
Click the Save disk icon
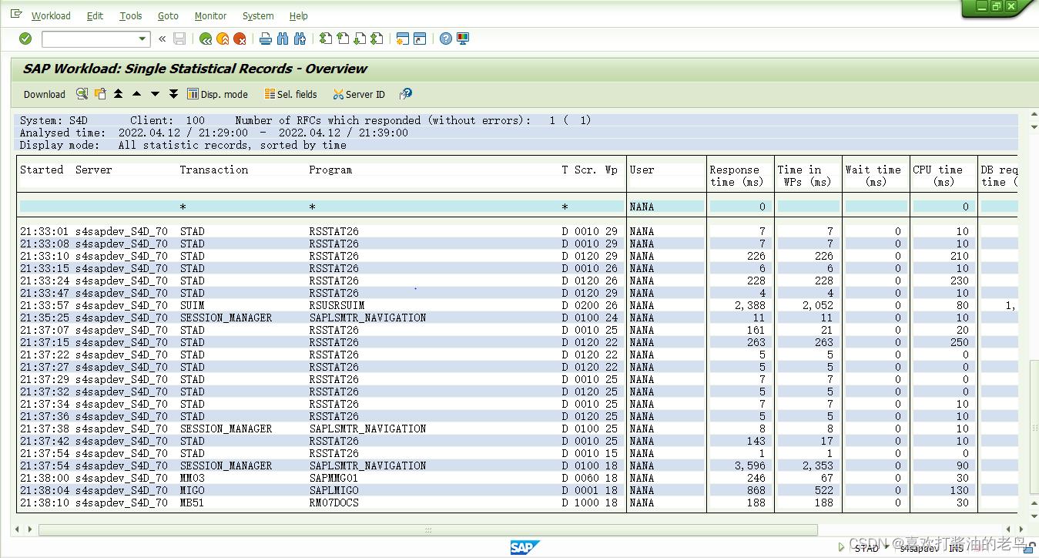point(179,39)
